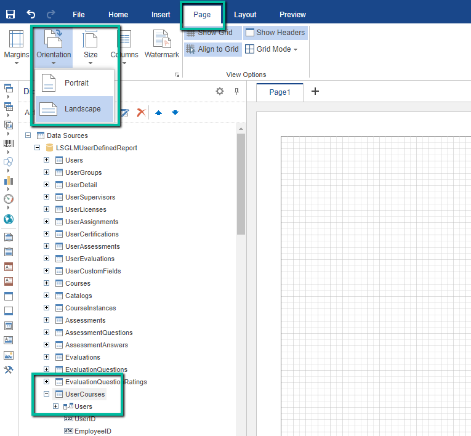Edit the selected dictionary item
Viewport: 471px width, 436px height.
(x=125, y=113)
